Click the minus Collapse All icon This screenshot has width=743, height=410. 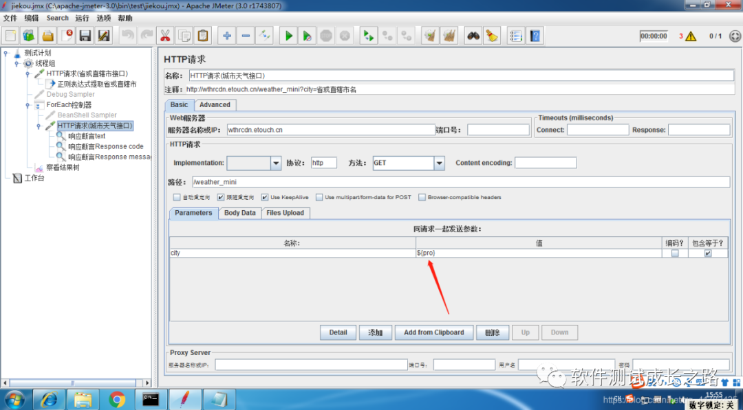246,36
